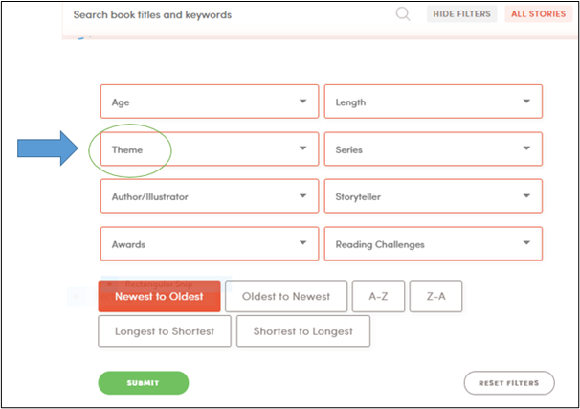
Task: Expand the Series dropdown
Action: click(x=433, y=148)
